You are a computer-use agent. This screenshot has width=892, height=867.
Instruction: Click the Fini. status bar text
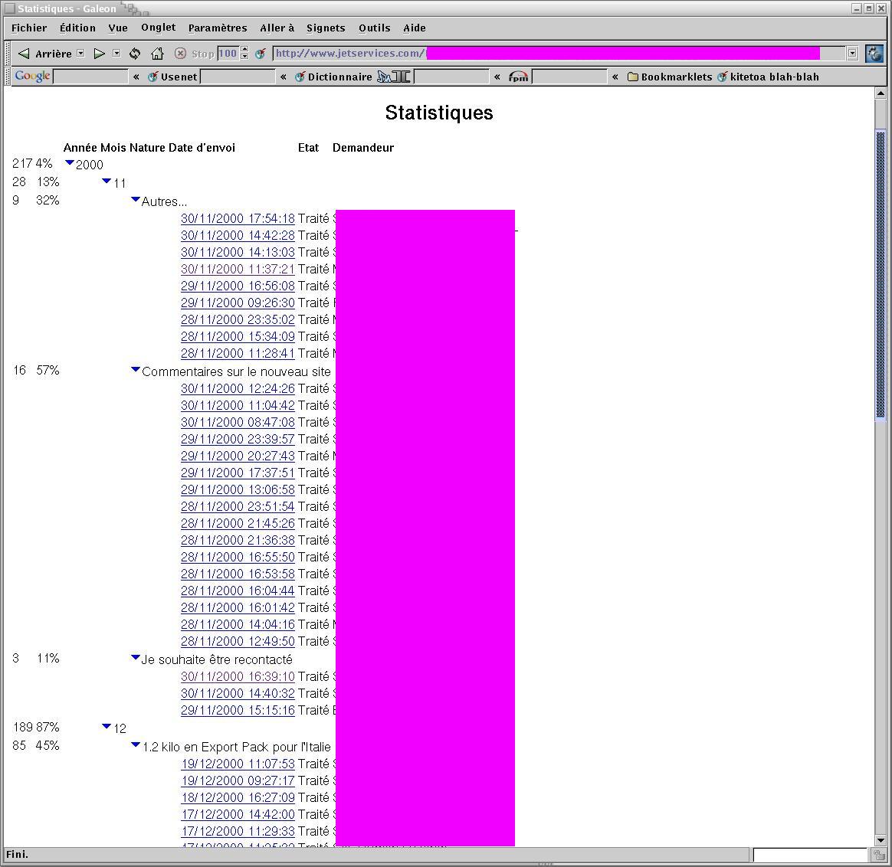[17, 855]
